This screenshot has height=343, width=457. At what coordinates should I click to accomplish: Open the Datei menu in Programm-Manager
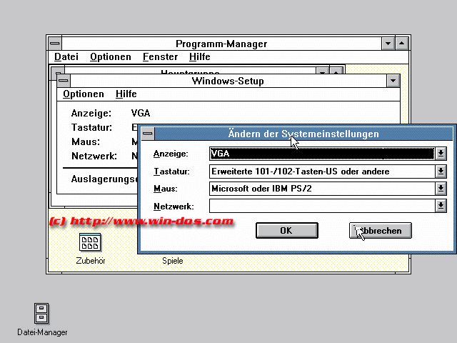(x=66, y=57)
